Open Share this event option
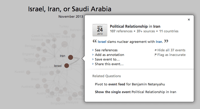The height and width of the screenshot is (109, 200). (109, 64)
